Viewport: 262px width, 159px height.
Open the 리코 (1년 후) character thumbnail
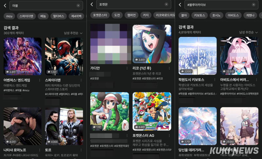(152, 44)
